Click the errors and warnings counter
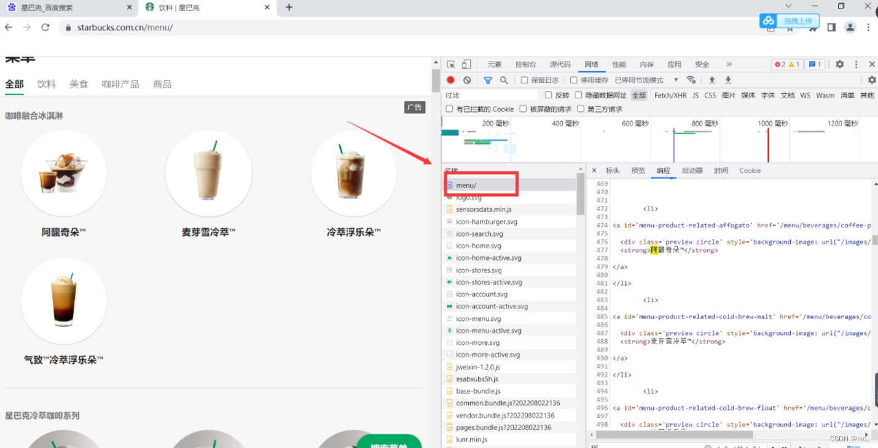Screen dimensions: 878x448 [786, 65]
